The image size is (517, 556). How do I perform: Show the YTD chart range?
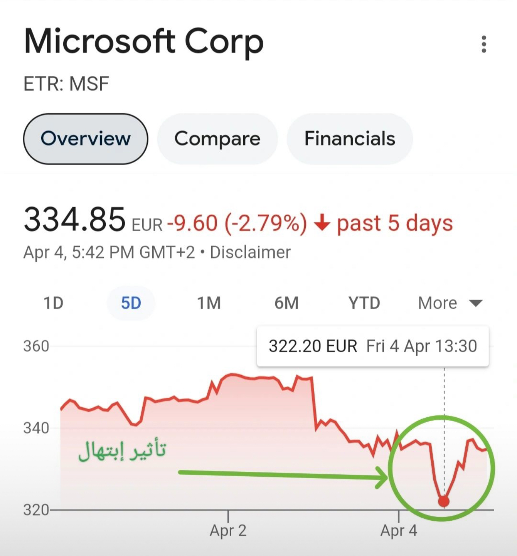pos(364,303)
